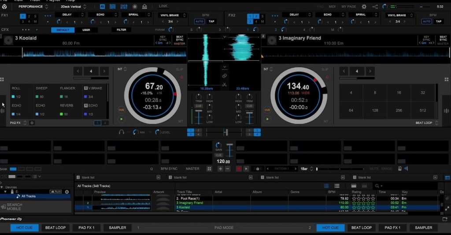Viewport: 451px width, 235px height.
Task: Click the eject icon for device E:
Action: 67,191
